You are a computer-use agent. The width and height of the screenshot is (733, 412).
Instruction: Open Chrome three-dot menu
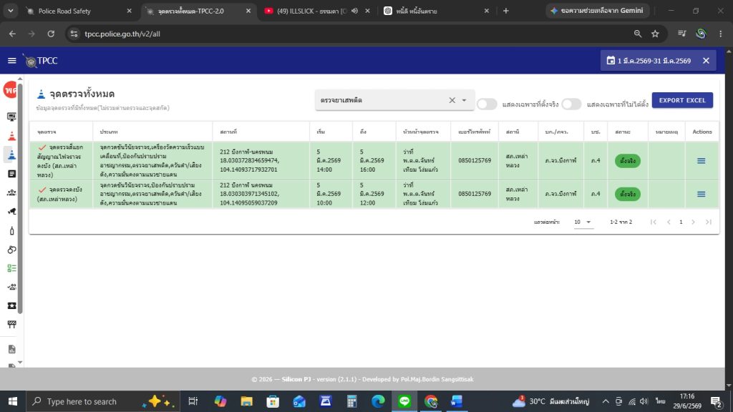(x=720, y=34)
